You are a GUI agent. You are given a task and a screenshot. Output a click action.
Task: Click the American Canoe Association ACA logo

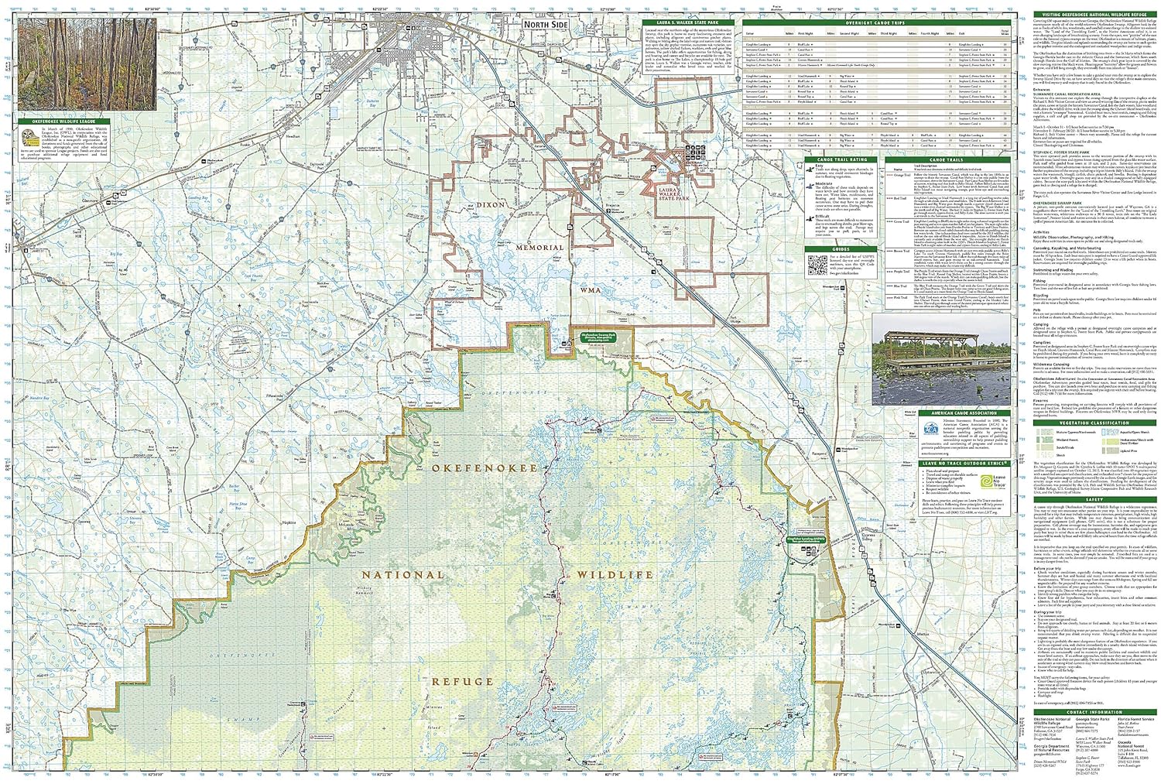(x=930, y=428)
